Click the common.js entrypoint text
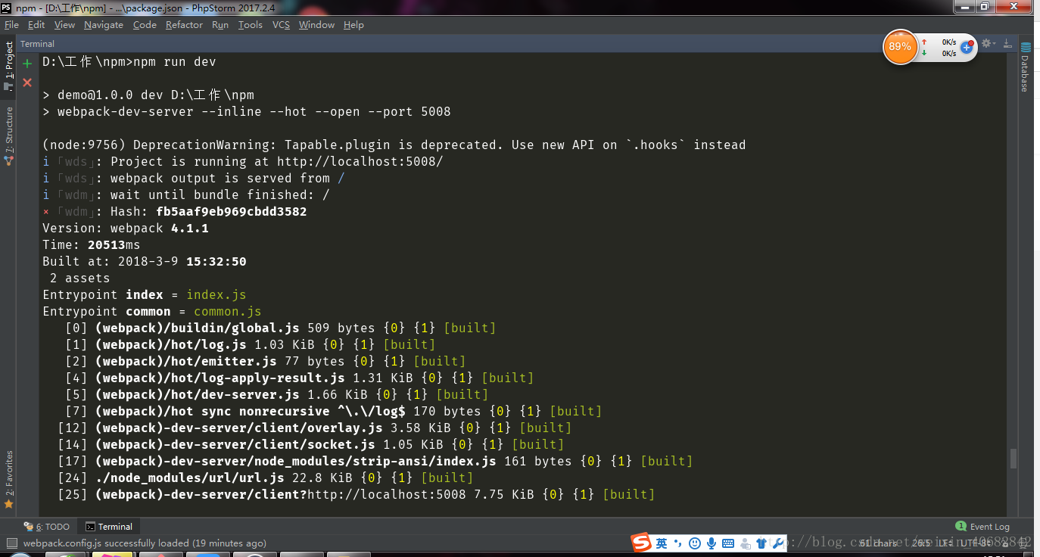 [228, 311]
